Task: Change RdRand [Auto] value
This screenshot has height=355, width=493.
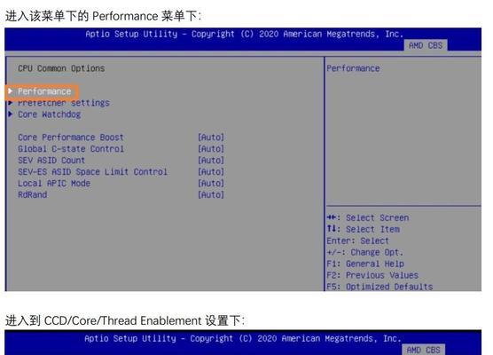Action: 211,195
